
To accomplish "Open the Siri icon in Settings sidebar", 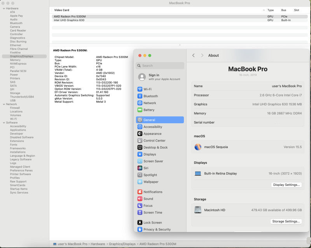I will coord(140,168).
